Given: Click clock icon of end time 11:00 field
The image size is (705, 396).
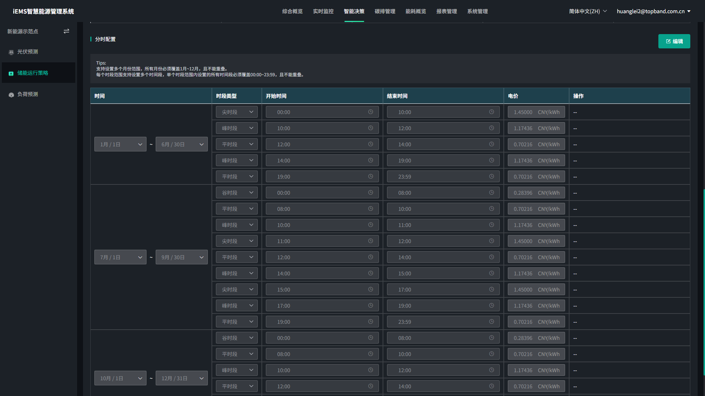Looking at the screenshot, I should click(491, 225).
